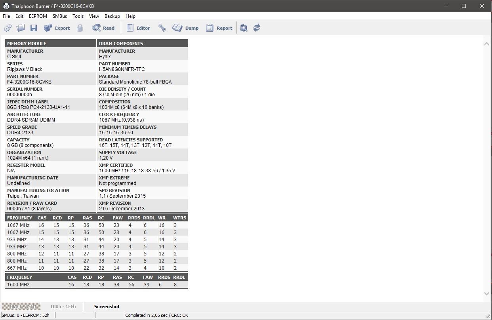Click the XMP certified 1600 MHz profile text

[137, 171]
